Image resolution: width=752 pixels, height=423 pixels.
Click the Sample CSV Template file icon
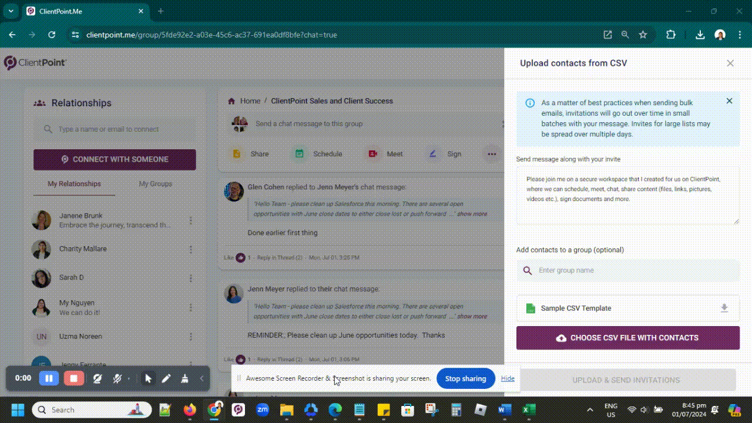coord(531,308)
